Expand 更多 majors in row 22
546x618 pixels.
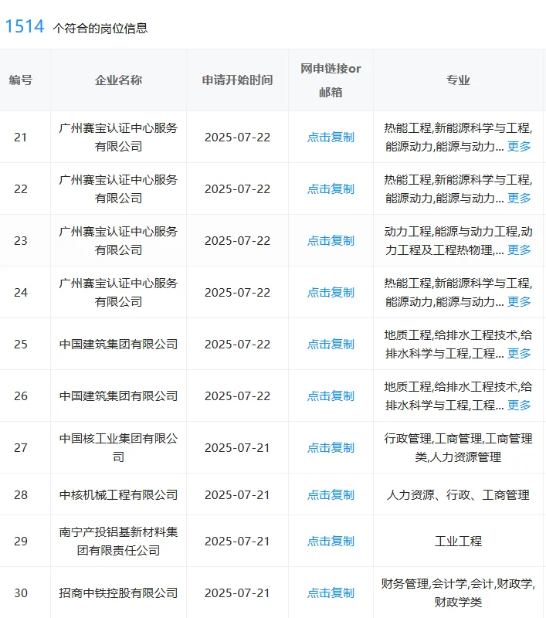[x=519, y=198]
